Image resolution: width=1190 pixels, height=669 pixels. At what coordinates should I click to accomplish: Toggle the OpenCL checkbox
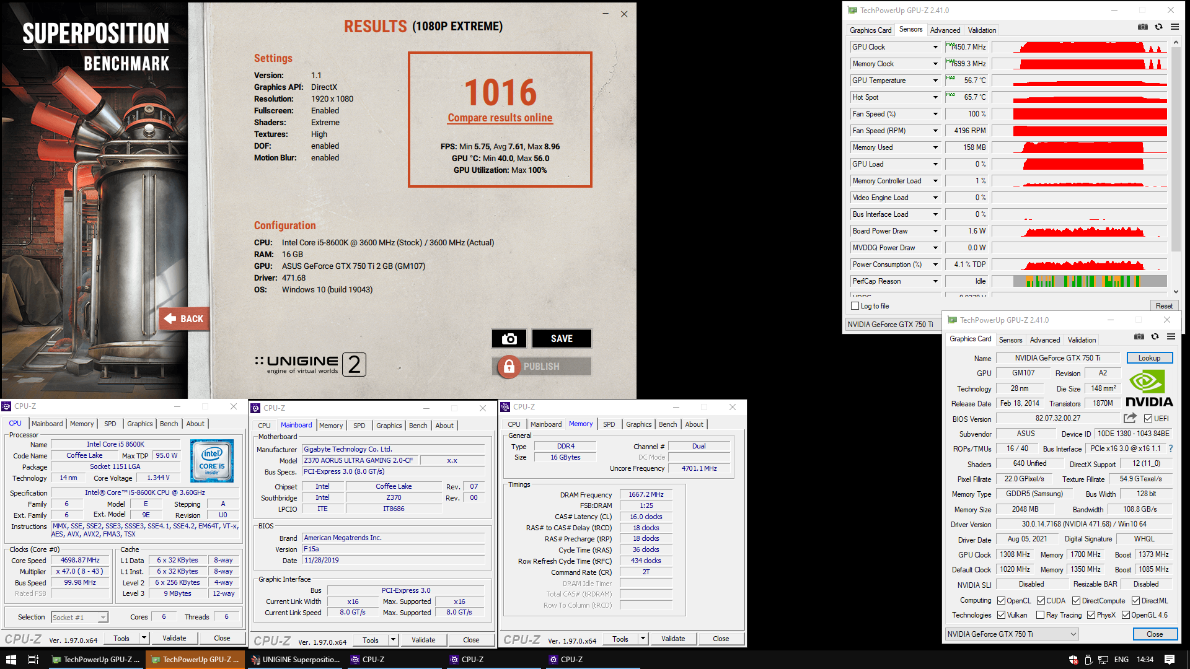(1001, 601)
